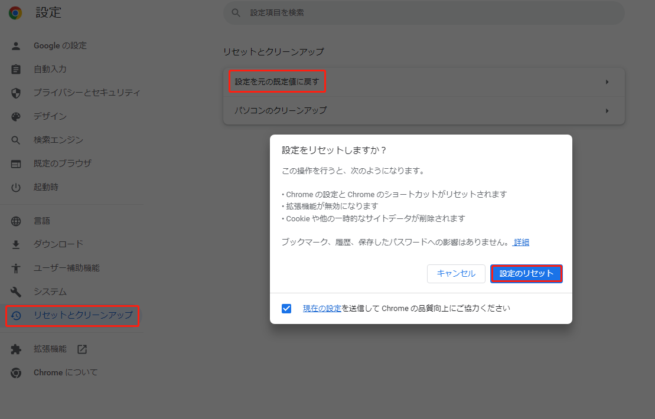The width and height of the screenshot is (655, 419).
Task: Click the システム wrench icon
Action: click(x=16, y=292)
